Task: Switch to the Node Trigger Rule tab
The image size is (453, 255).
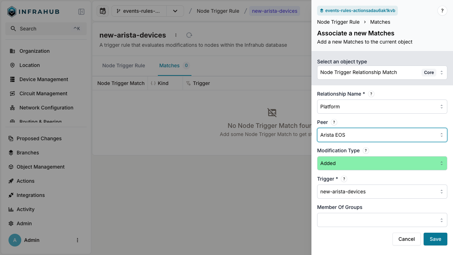Action: click(123, 66)
